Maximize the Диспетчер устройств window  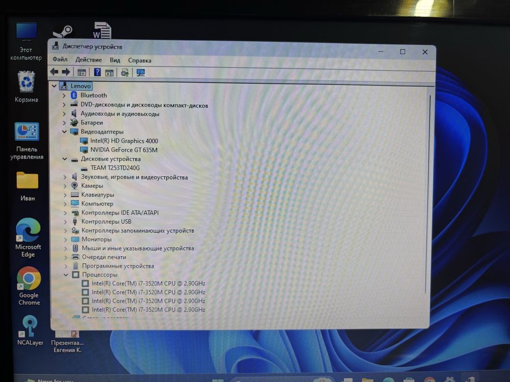click(403, 51)
